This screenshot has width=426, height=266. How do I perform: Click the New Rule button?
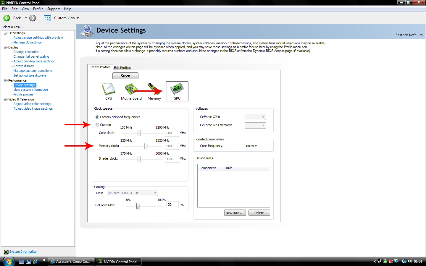click(235, 213)
